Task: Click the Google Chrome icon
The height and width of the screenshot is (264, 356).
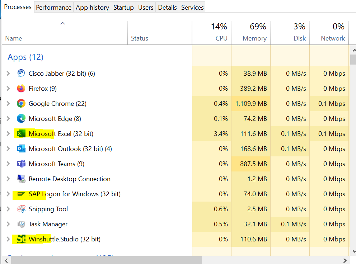Action: pos(21,103)
